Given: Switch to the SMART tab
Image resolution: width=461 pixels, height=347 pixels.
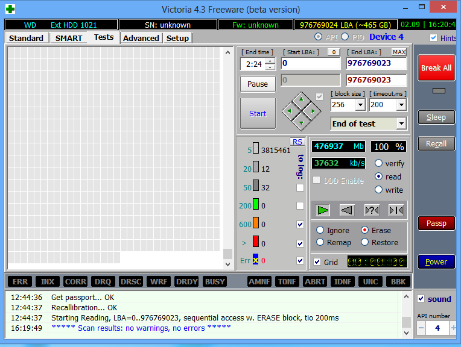Looking at the screenshot, I should 69,38.
